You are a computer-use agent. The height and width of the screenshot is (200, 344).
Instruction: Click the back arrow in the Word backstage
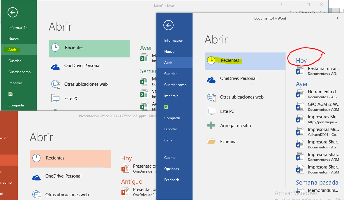[x=168, y=25]
